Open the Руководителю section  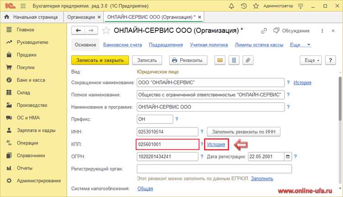[32, 42]
